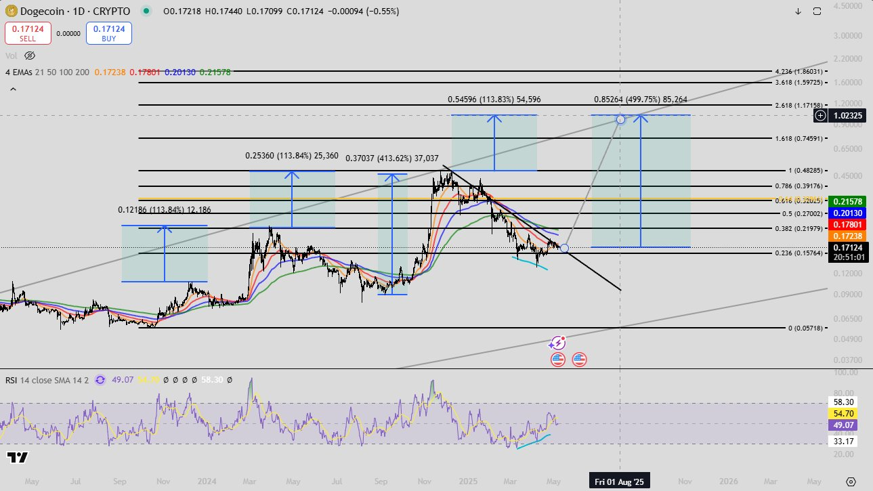Click the 2026 label on time axis
Screen dimensions: 873x491
pyautogui.click(x=729, y=482)
